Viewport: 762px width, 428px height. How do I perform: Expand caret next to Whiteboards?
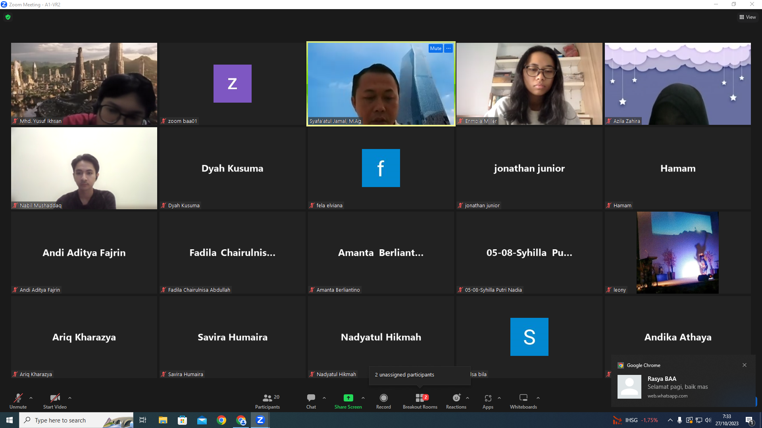click(538, 398)
